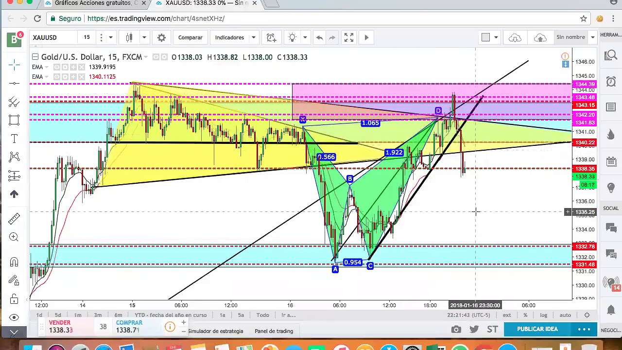Open the watchlist search panel icon
The image size is (622, 350).
pyautogui.click(x=611, y=56)
